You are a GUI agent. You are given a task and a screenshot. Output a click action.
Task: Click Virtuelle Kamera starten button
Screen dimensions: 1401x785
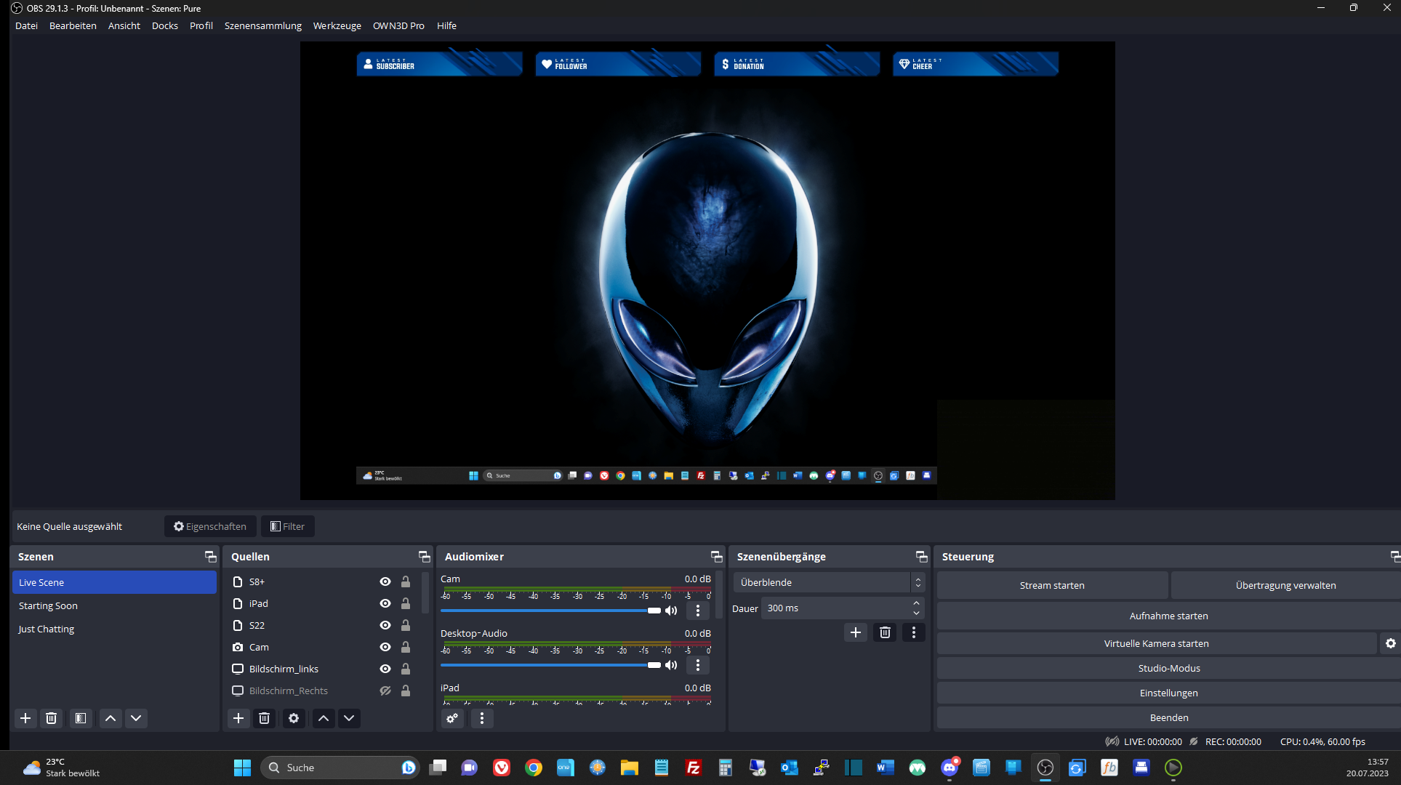point(1157,643)
